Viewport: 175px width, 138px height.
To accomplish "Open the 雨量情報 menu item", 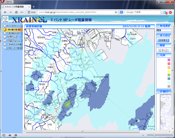I will pos(13,30).
